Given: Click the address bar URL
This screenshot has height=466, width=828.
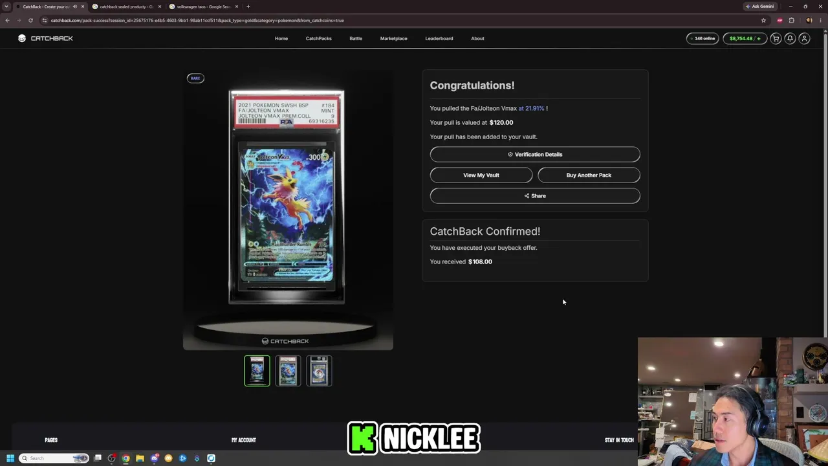Looking at the screenshot, I should click(197, 20).
